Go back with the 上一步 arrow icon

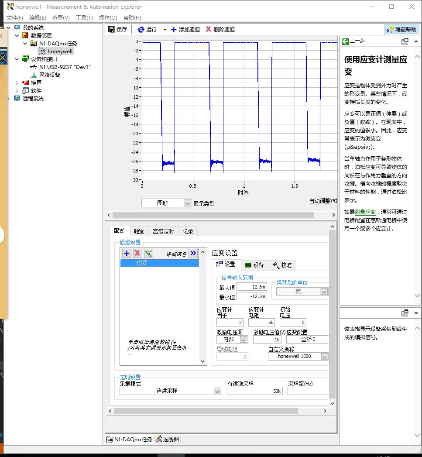pos(345,41)
